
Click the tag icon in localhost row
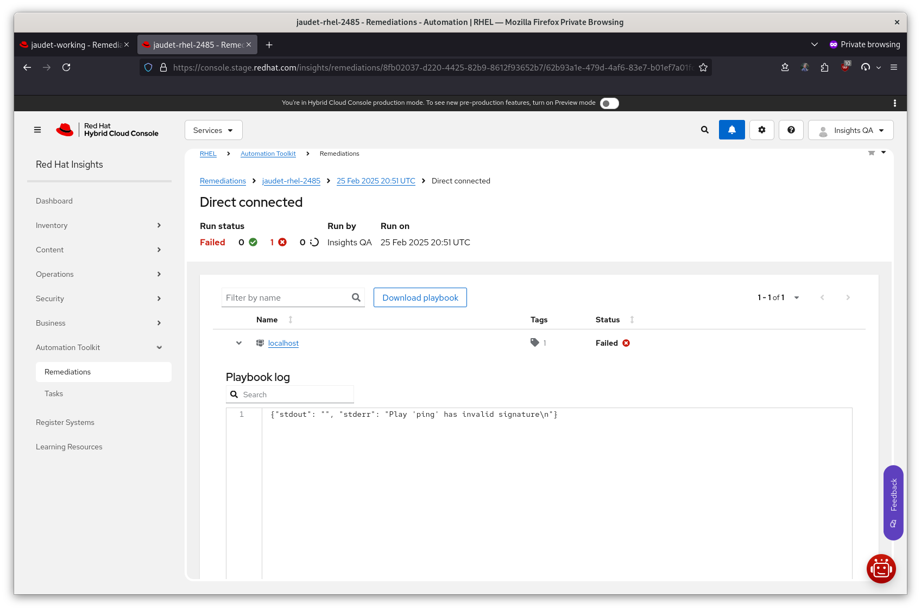[x=535, y=342]
